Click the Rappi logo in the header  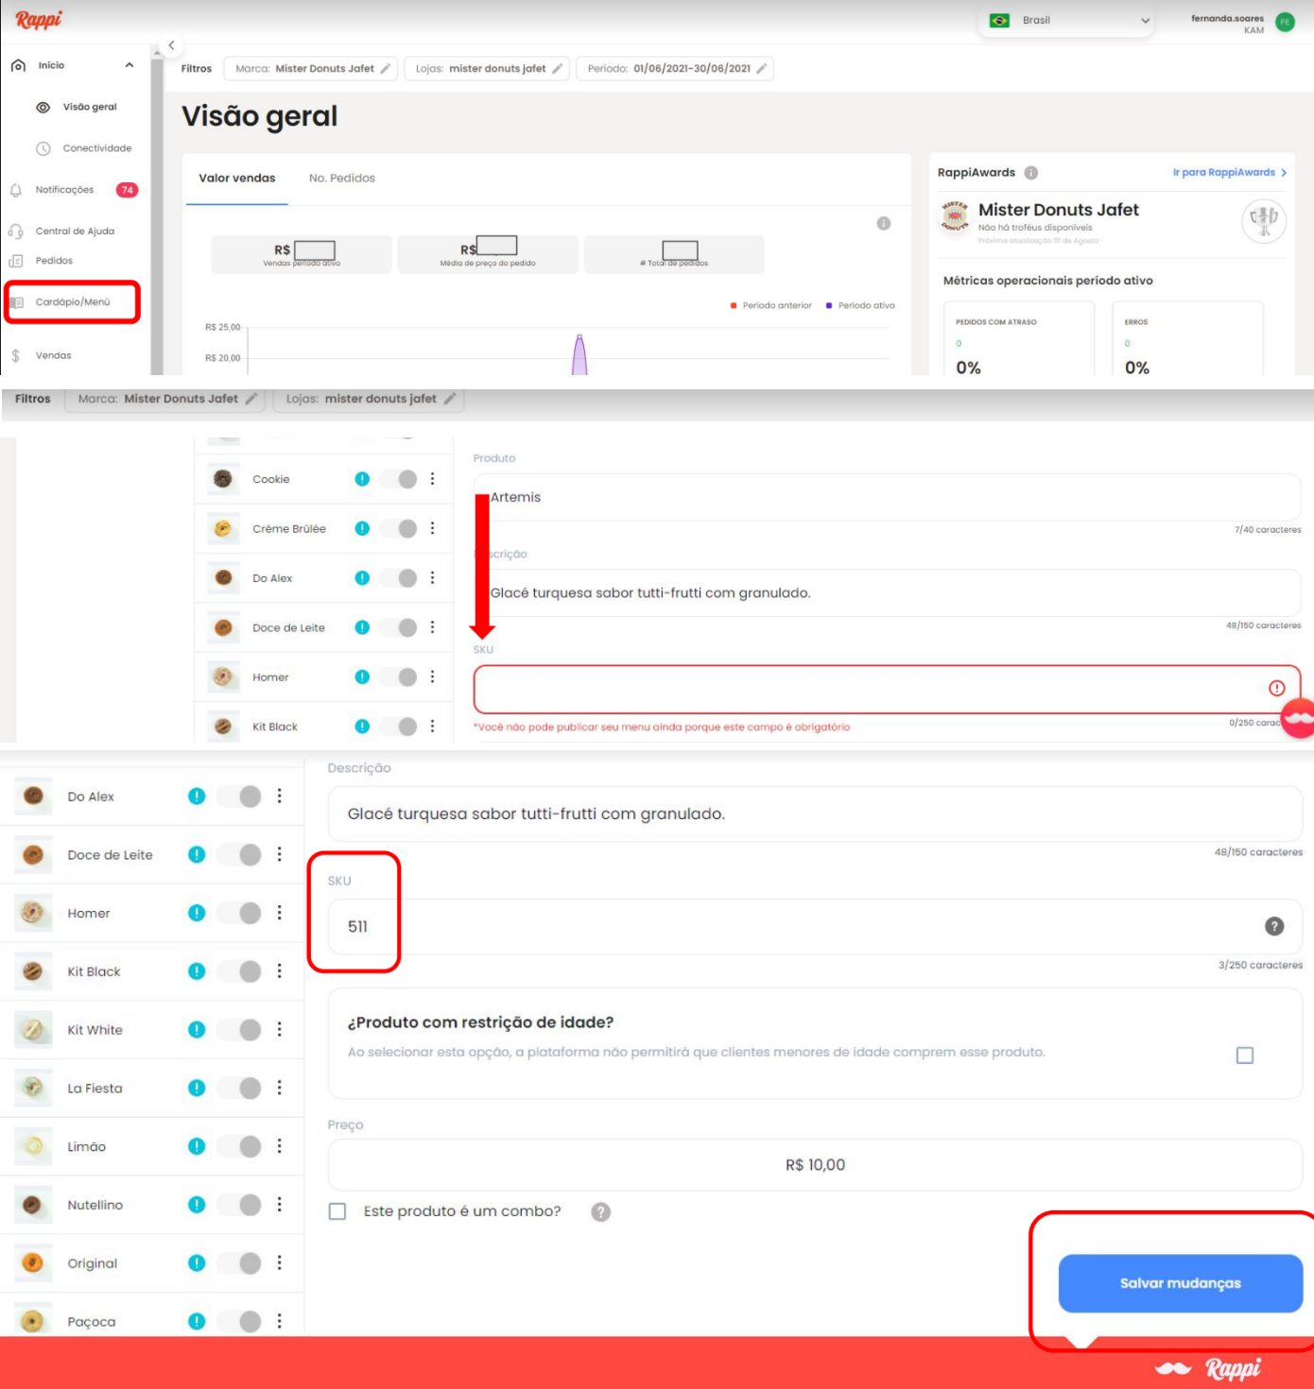(39, 20)
